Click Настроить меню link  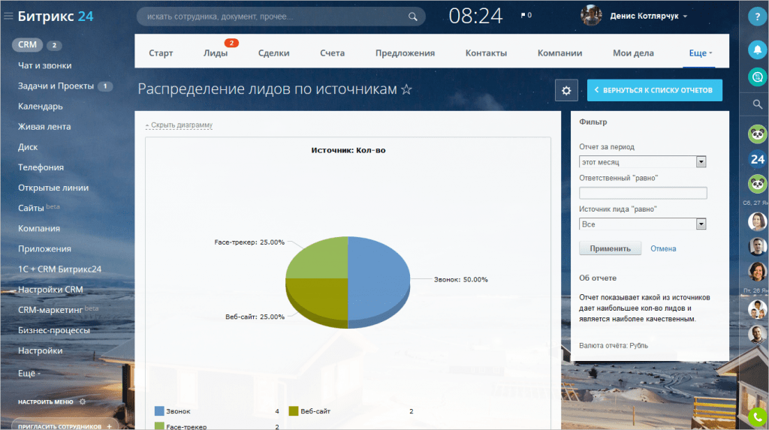(x=46, y=401)
